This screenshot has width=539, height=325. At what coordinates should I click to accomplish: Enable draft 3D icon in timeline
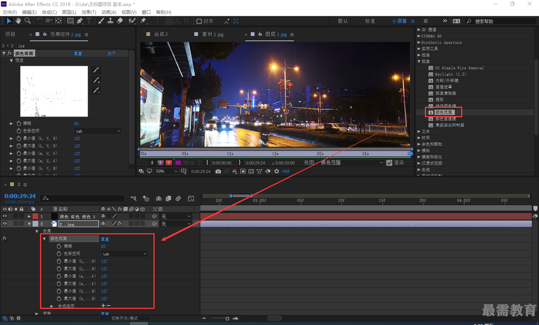coord(146,198)
